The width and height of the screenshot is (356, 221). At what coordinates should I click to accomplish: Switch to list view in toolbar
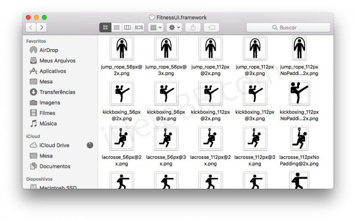[117, 28]
